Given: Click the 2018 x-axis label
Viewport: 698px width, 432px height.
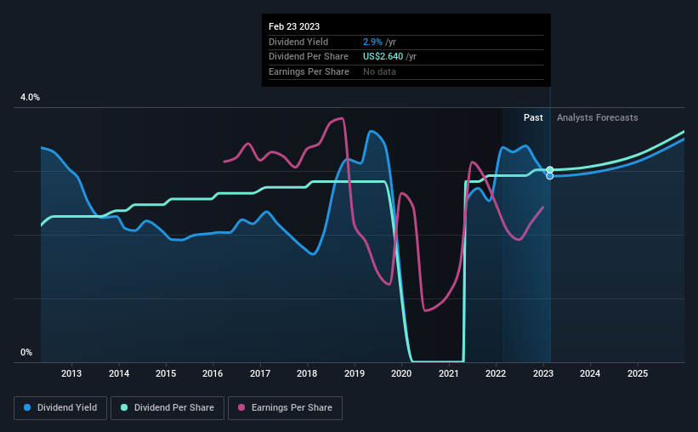Looking at the screenshot, I should (x=307, y=373).
